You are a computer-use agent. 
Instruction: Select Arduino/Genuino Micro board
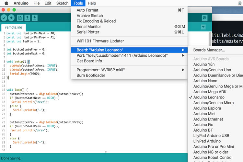point(215,103)
